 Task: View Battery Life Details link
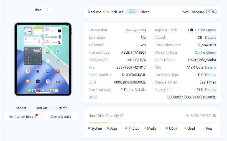pos(210,90)
